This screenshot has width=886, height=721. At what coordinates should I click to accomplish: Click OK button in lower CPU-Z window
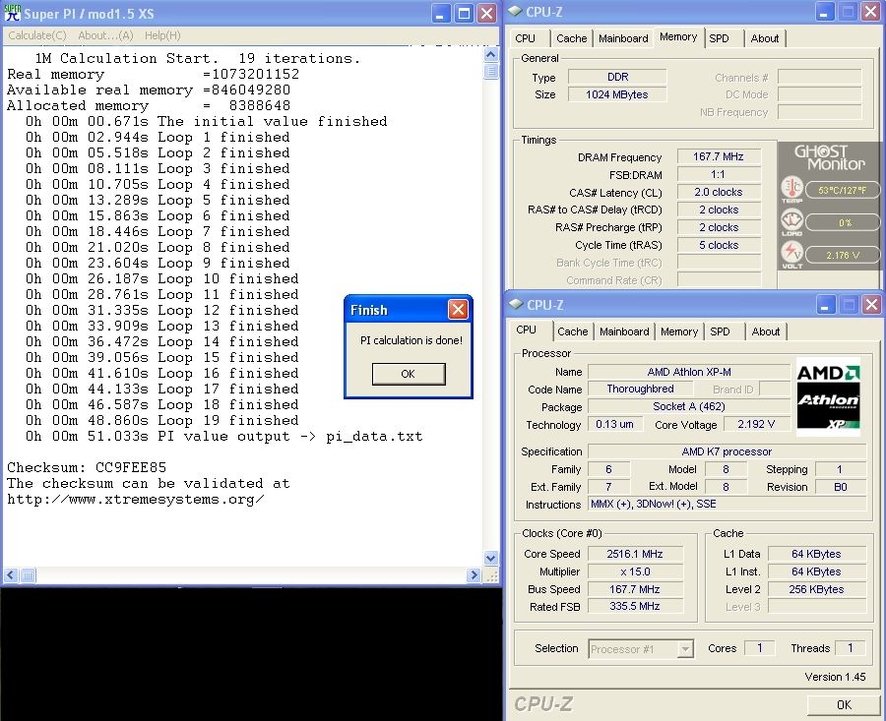(844, 704)
